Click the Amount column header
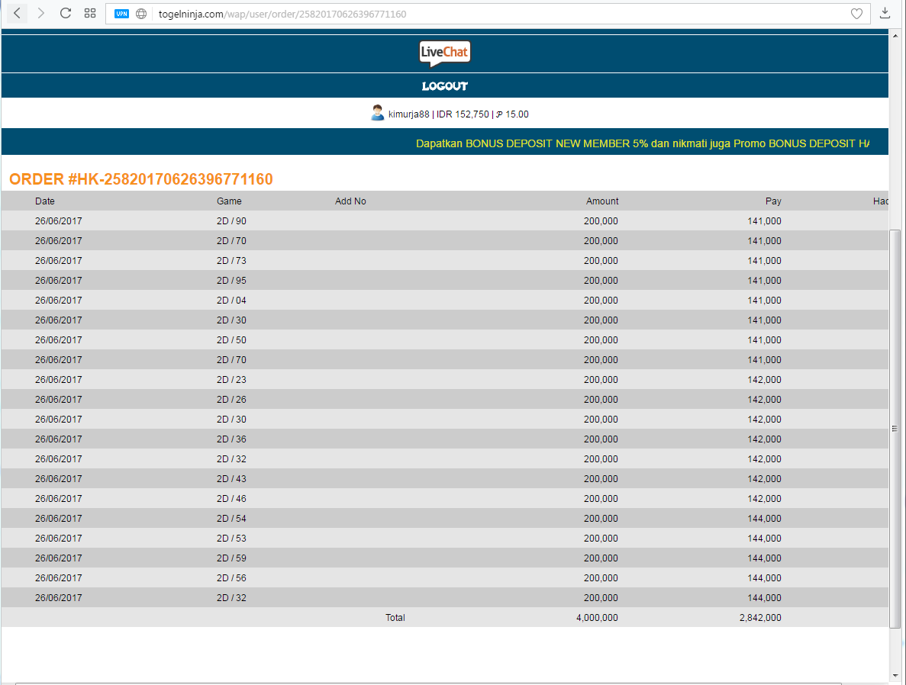This screenshot has width=906, height=685. point(602,201)
